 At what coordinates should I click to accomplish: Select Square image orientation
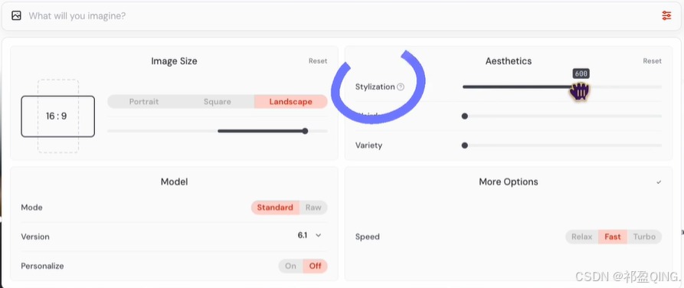[218, 102]
